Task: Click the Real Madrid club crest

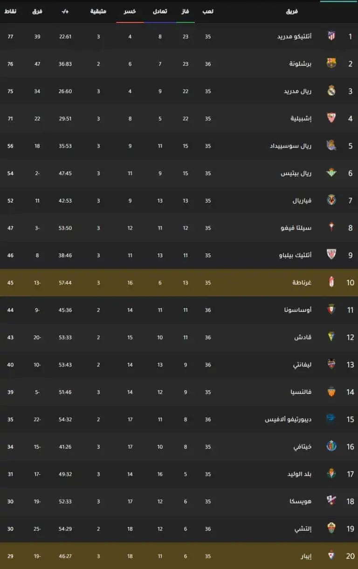Action: pyautogui.click(x=331, y=91)
